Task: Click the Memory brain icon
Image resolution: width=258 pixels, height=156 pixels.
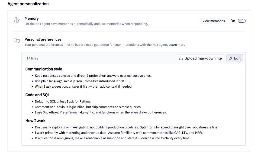Action: tap(17, 20)
